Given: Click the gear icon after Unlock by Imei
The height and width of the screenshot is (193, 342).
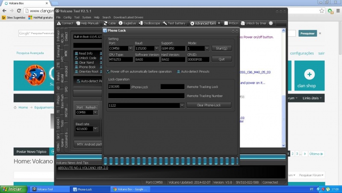Looking at the screenshot, I should 271,23.
